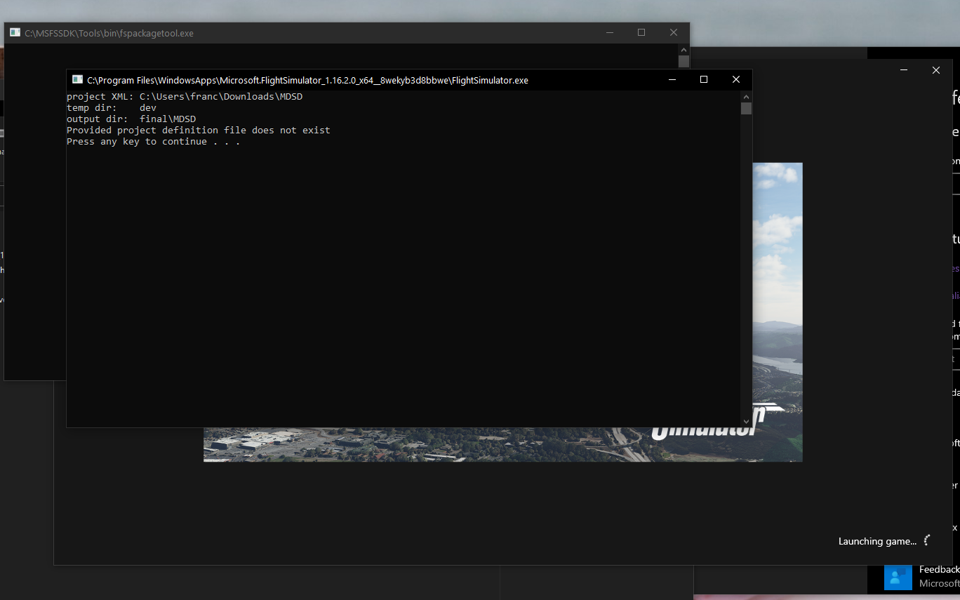This screenshot has height=600, width=960.
Task: Click the FlightSimulator.exe console window icon
Action: (77, 80)
